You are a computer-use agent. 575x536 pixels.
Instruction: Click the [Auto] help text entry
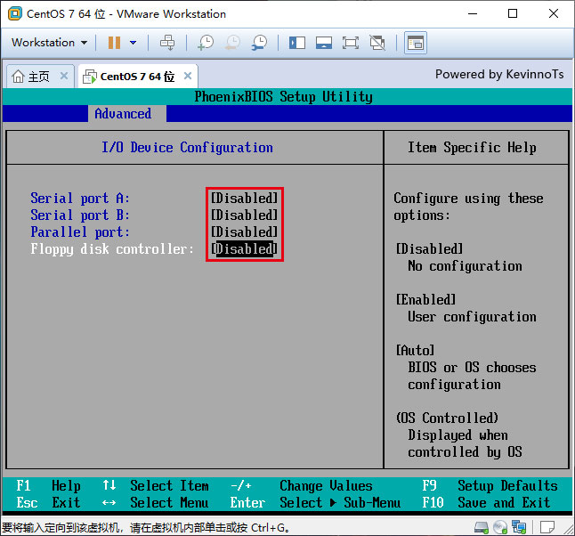415,351
